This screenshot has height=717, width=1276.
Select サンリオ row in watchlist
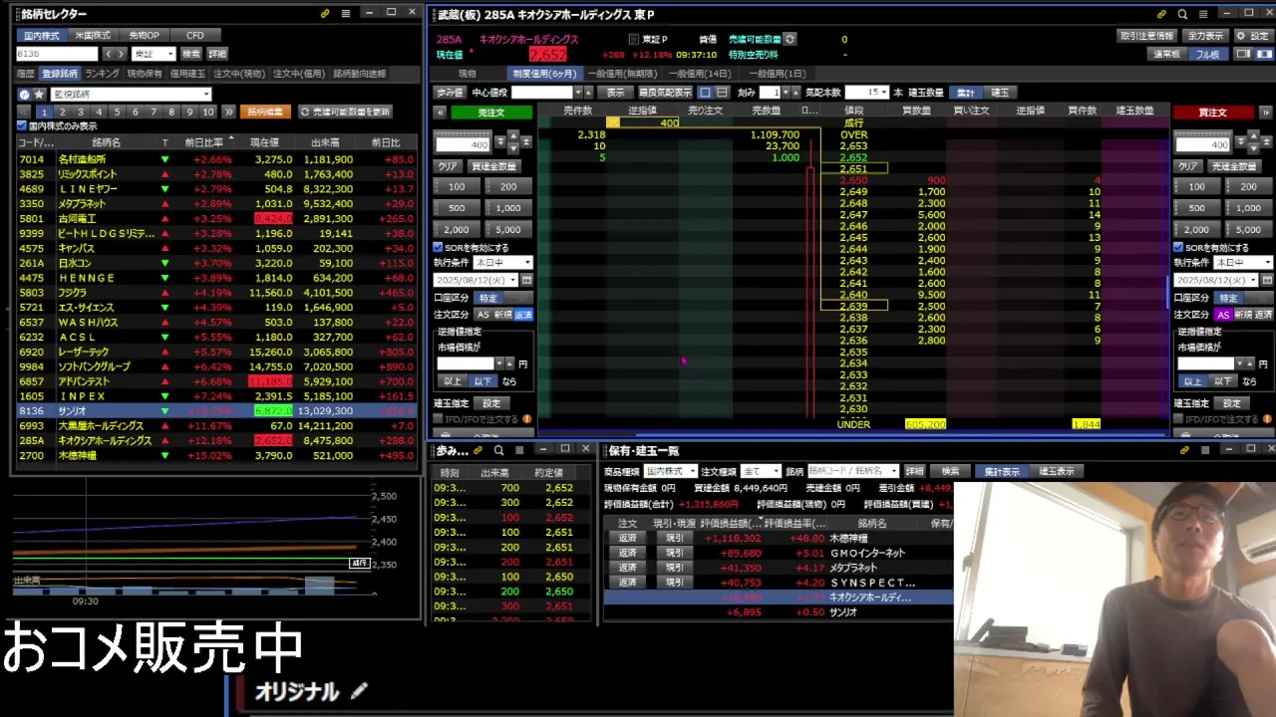[x=216, y=410]
